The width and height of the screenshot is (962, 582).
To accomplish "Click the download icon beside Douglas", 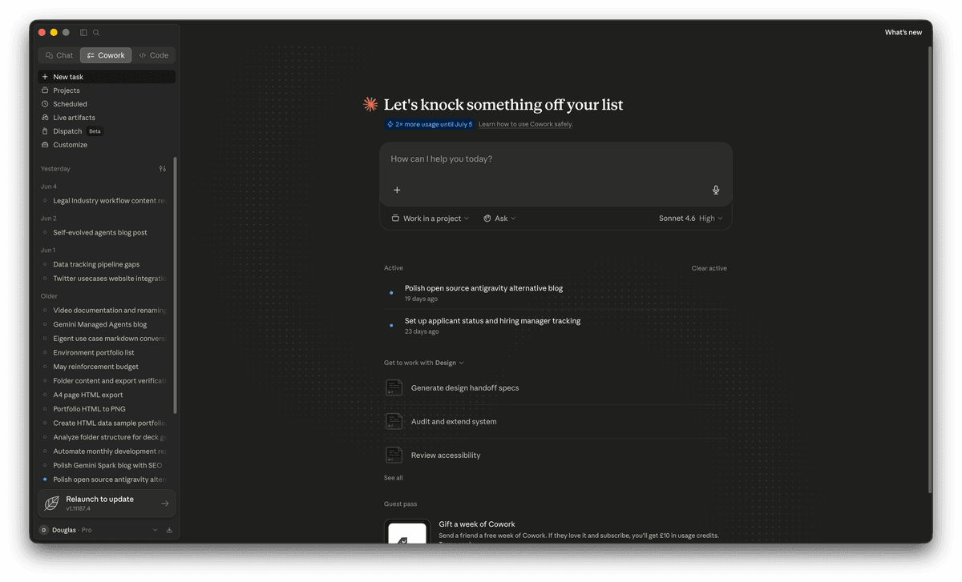I will point(169,530).
